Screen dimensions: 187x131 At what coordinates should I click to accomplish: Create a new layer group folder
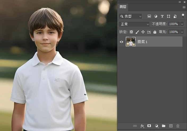[x=164, y=126]
